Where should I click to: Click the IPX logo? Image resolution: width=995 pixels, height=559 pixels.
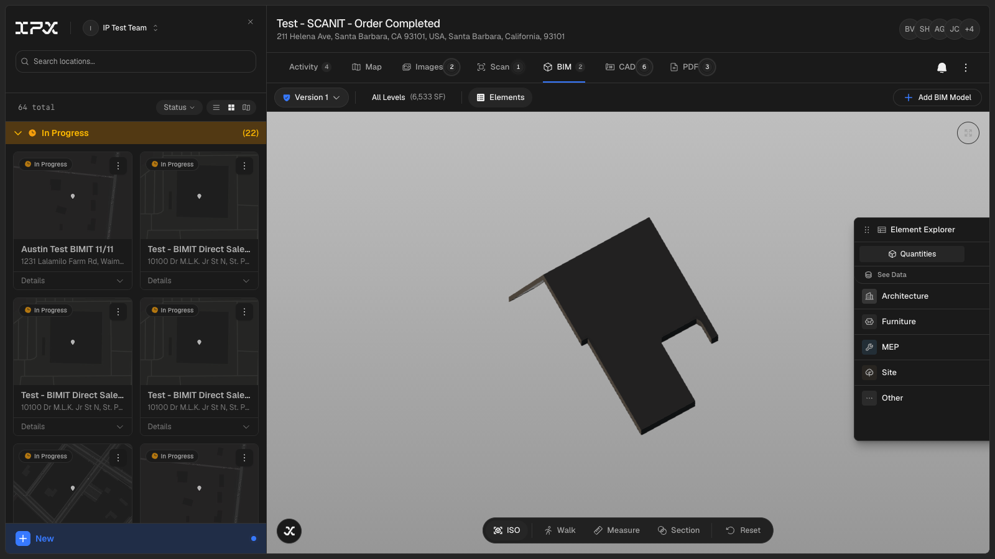[37, 28]
